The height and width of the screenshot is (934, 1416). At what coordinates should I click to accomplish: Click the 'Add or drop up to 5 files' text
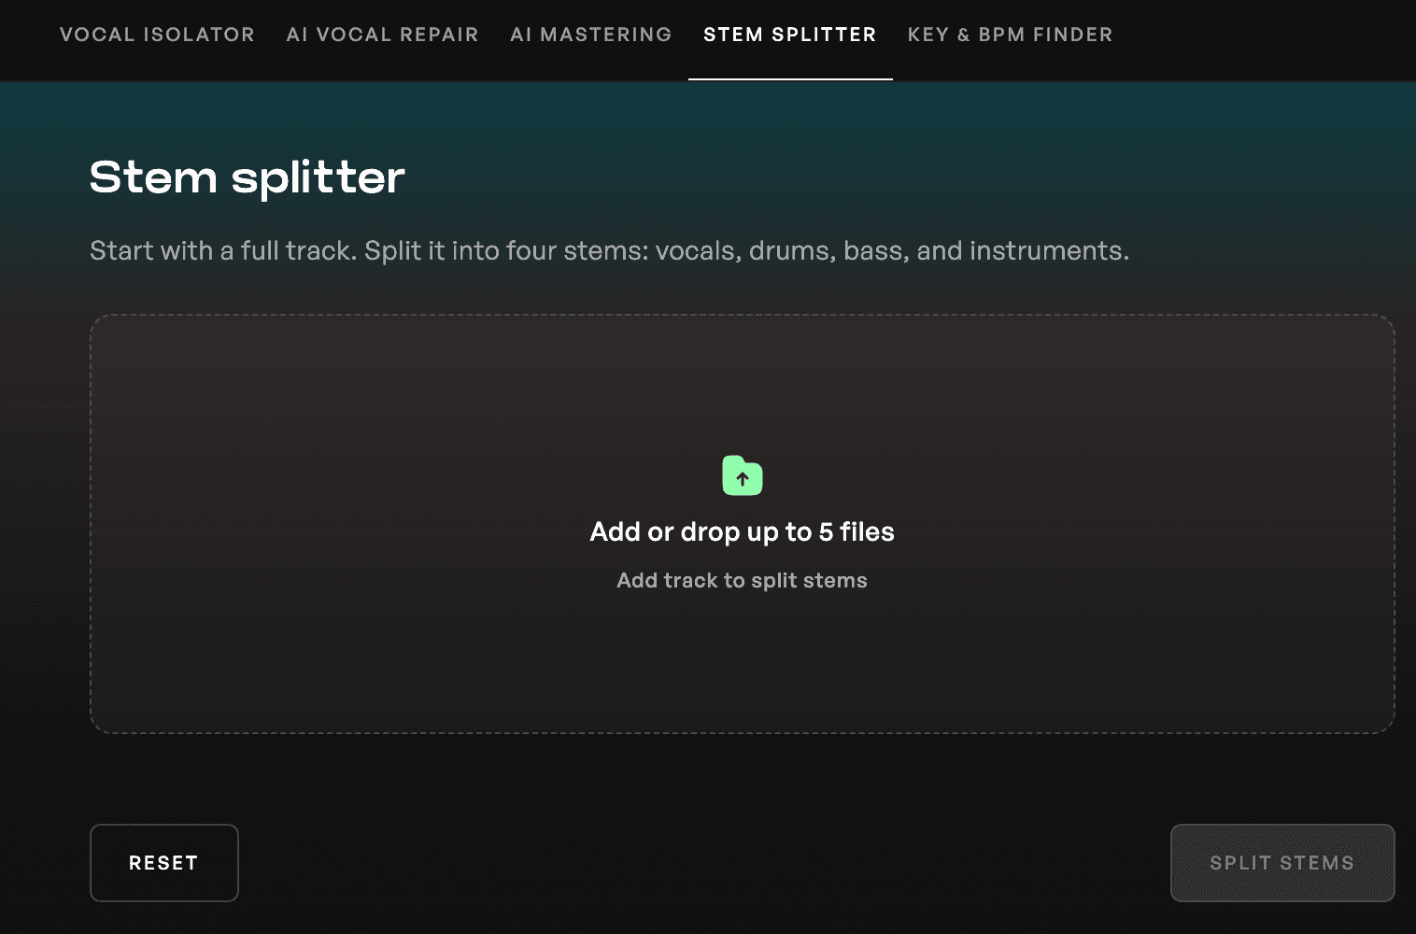(x=743, y=531)
